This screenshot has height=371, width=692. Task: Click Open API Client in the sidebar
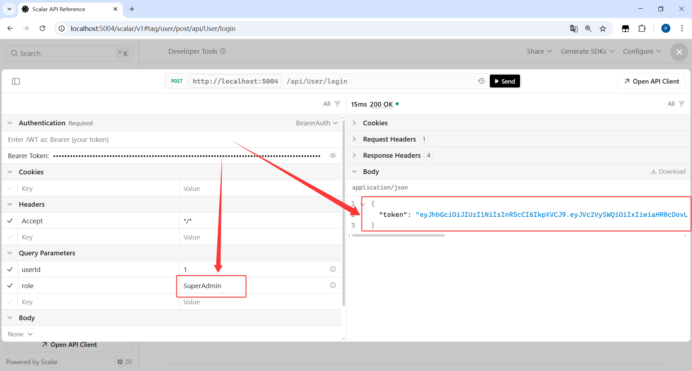point(69,345)
